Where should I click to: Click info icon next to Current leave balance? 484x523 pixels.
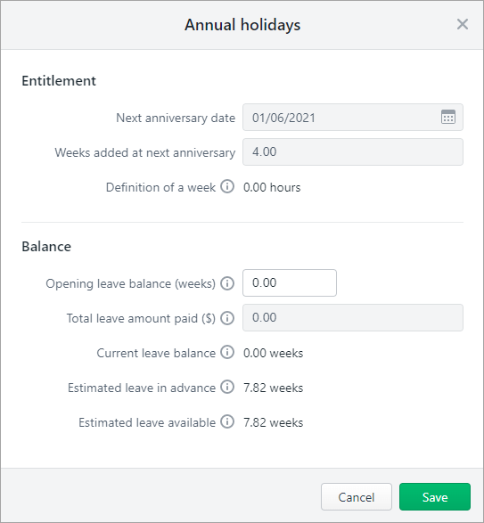pyautogui.click(x=227, y=352)
